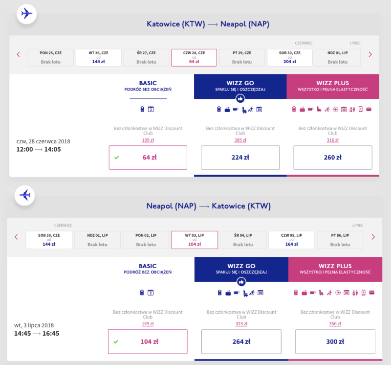Click the thumbs-up badge on the Katowice–Neapol WIZZ GO header
The image size is (391, 365).
(x=240, y=99)
